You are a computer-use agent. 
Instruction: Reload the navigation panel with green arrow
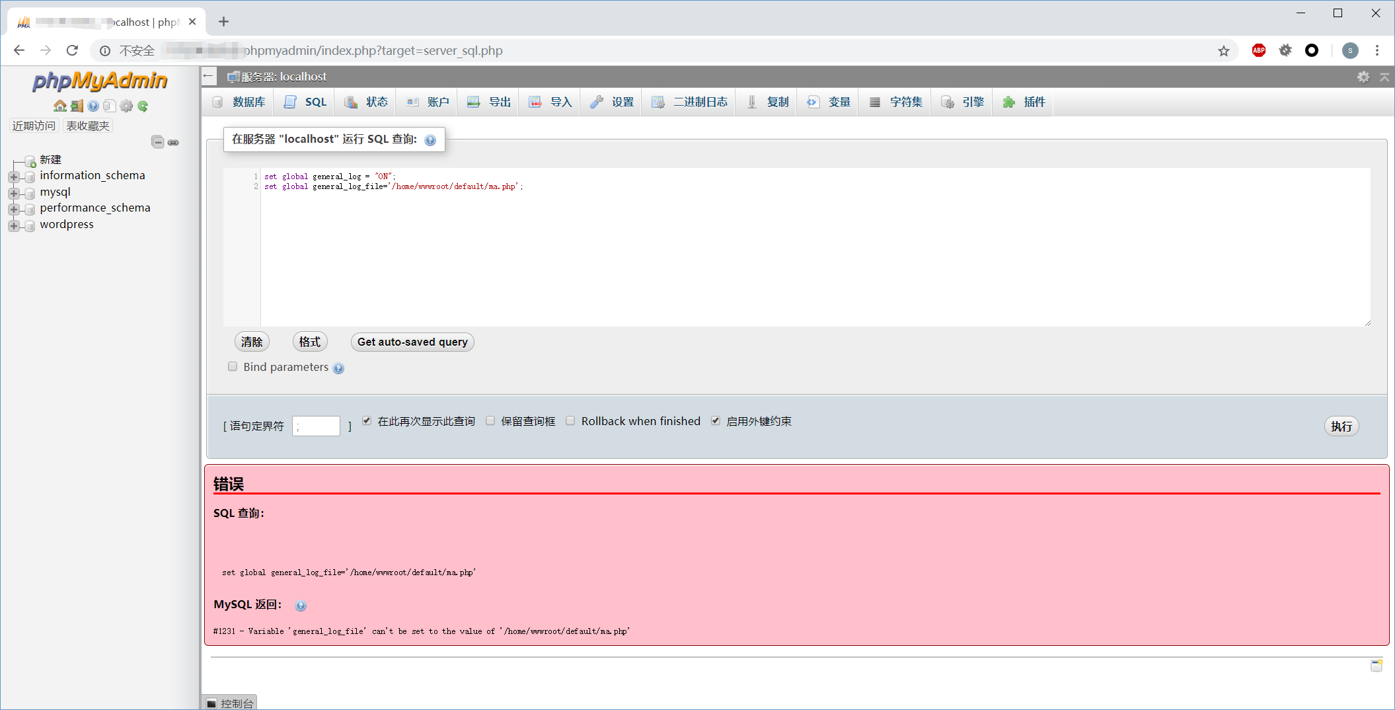(143, 106)
